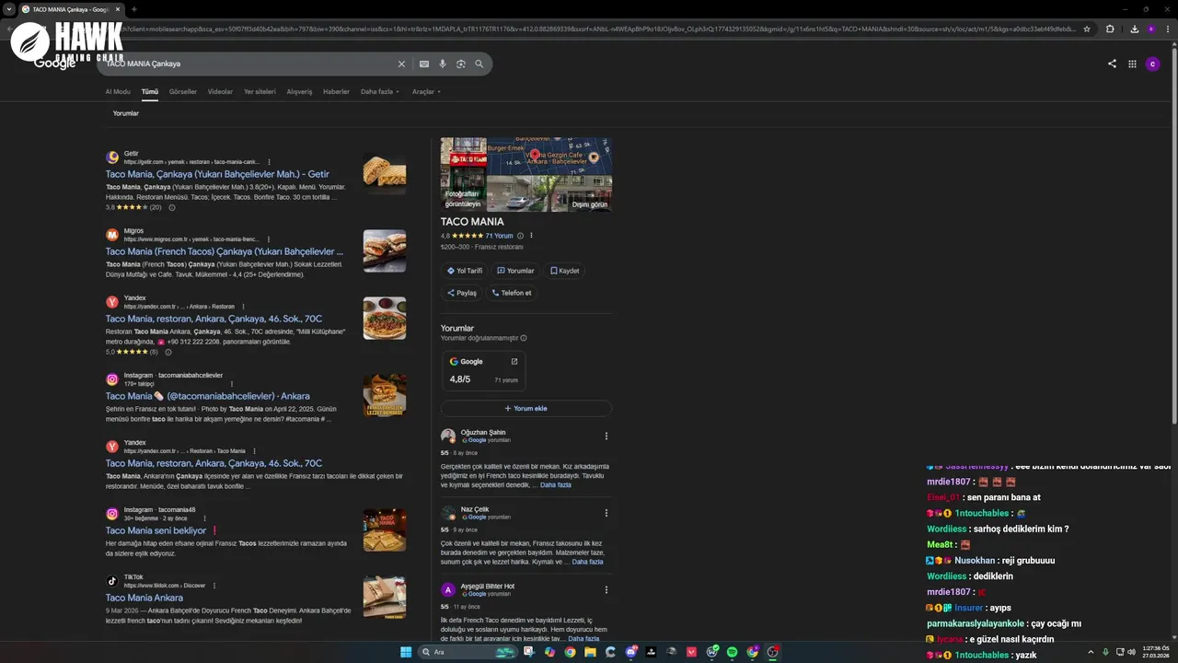Open three-dot menu of Getir result
Viewport: 1178px width, 663px height.
click(x=269, y=161)
